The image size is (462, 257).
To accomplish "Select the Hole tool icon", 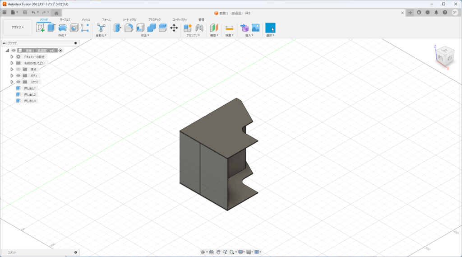I will coord(74,28).
